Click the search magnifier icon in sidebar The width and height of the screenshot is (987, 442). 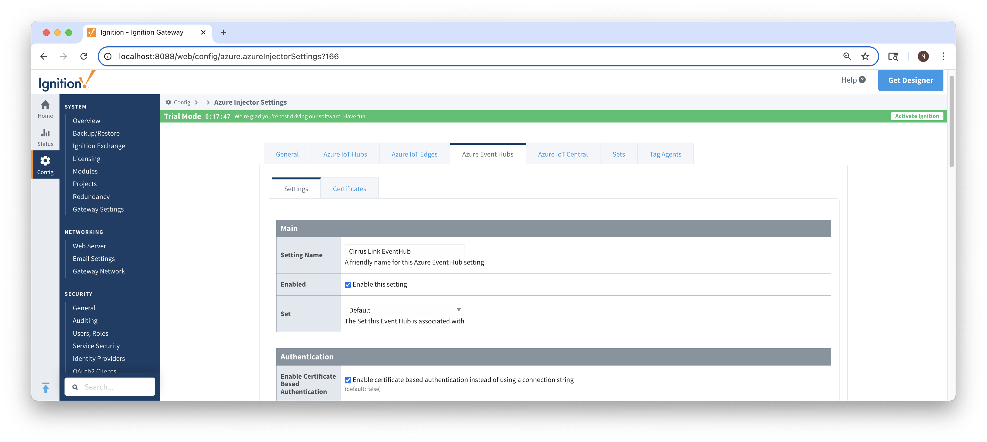pyautogui.click(x=75, y=387)
